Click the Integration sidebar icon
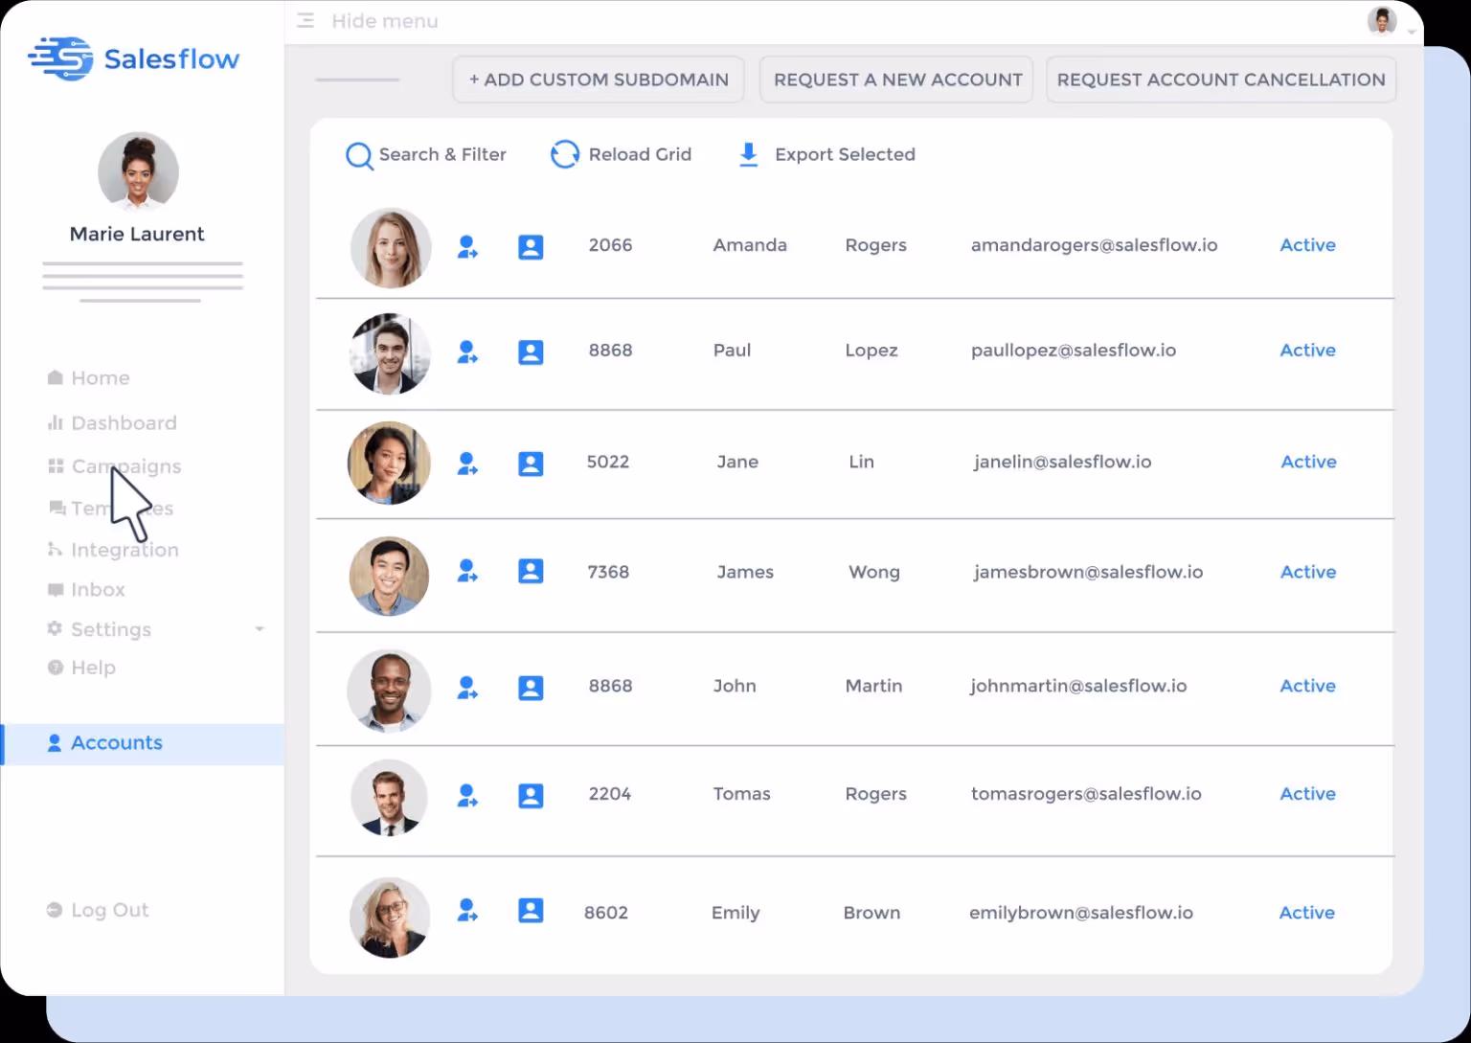This screenshot has width=1471, height=1043. coord(55,549)
